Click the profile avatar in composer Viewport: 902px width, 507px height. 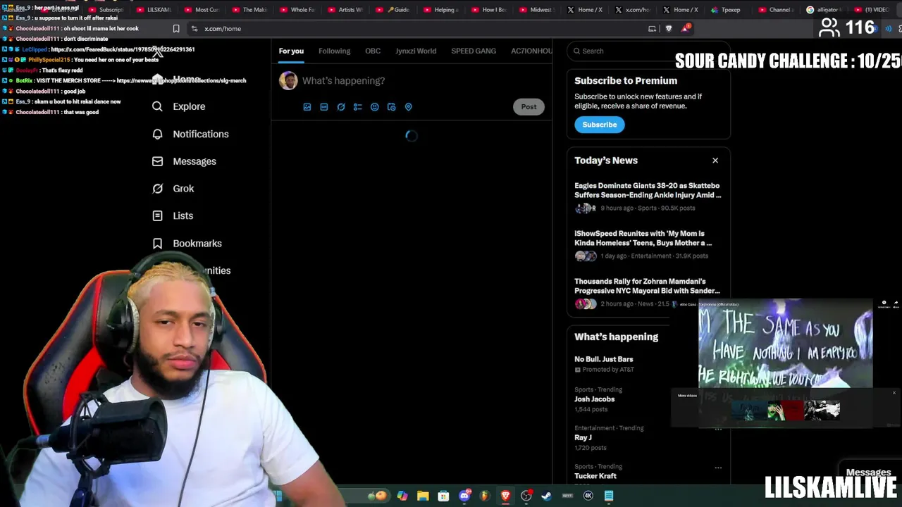(x=288, y=80)
